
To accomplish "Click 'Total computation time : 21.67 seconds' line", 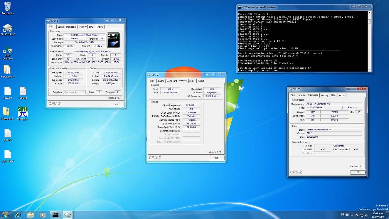I will pos(280,53).
